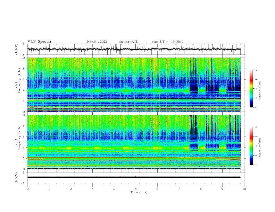275x212 pixels.
Task: Select the date text 'Nov.5 , 2022'
Action: coord(97,42)
